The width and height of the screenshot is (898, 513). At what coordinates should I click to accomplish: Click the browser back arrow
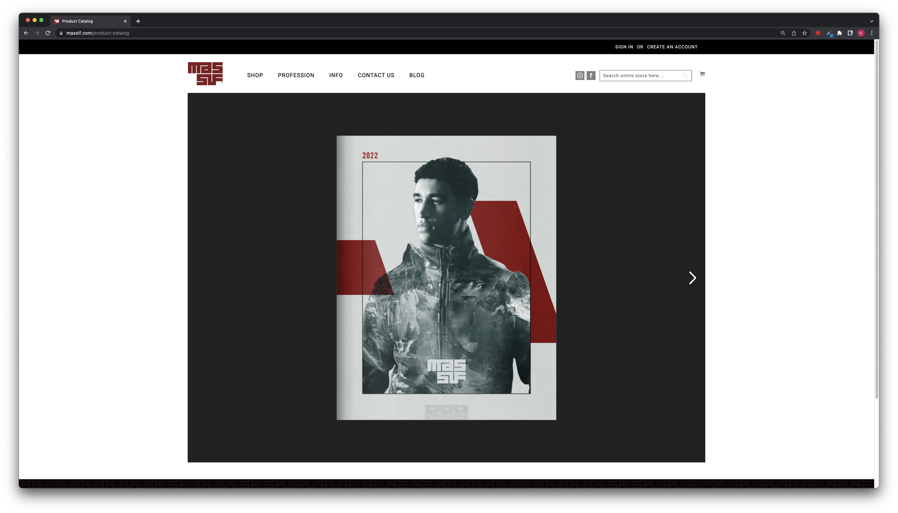click(26, 33)
